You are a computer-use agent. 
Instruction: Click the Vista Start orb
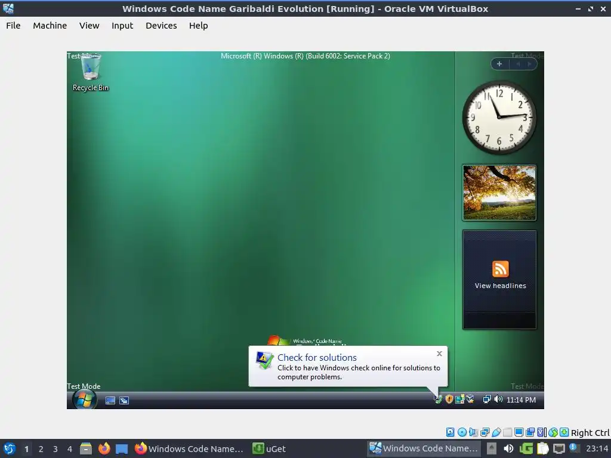click(x=85, y=399)
